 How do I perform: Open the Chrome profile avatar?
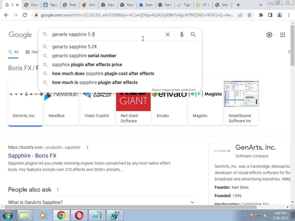point(279,15)
